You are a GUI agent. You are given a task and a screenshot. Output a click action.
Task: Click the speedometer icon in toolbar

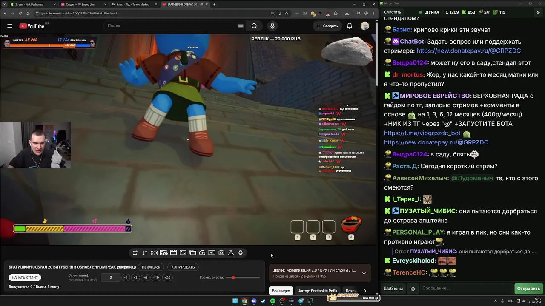tap(202, 253)
